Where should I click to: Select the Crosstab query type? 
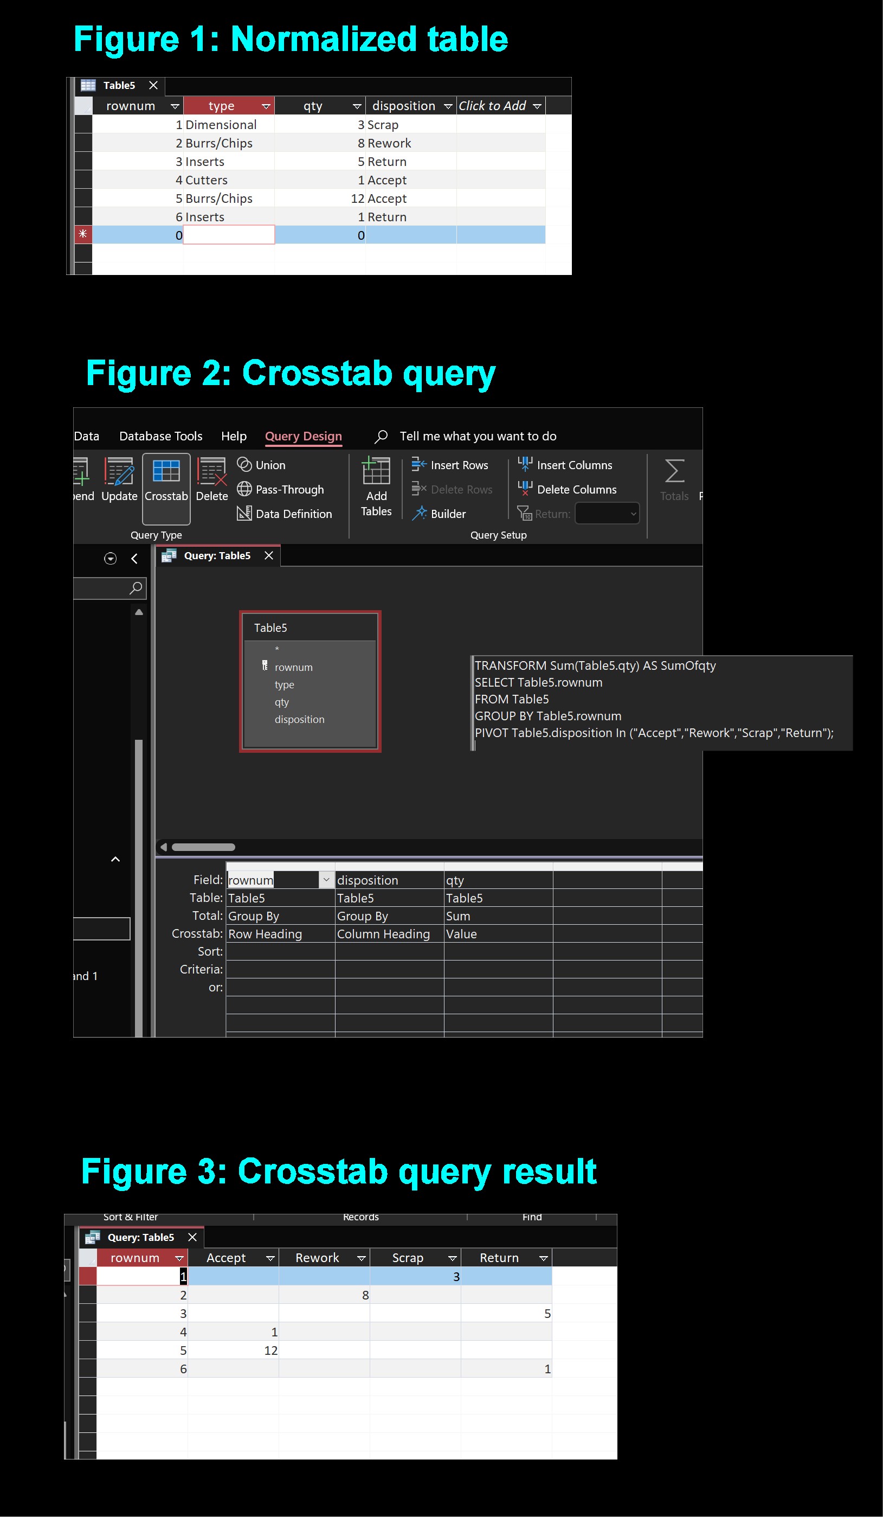tap(166, 488)
